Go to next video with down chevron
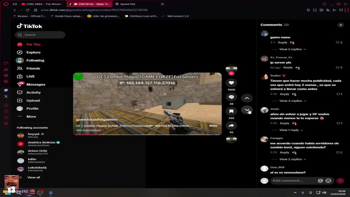 247,110
